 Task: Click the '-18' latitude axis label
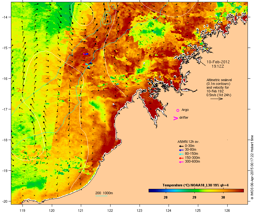tap(4, 140)
